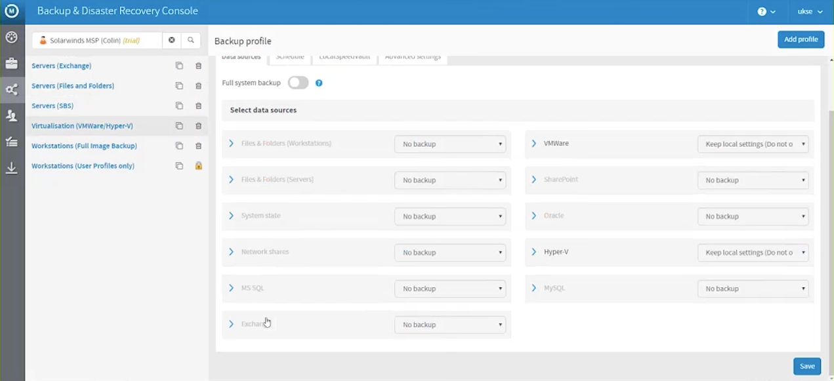The width and height of the screenshot is (834, 381).
Task: Copy the Workstations (User Profiles only) profile
Action: [x=179, y=166]
